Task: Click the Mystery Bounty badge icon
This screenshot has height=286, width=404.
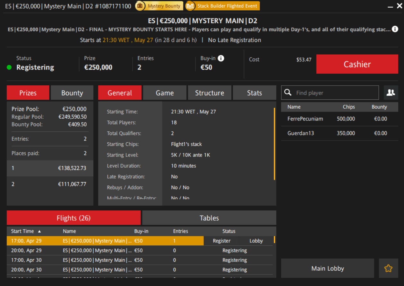Action: tap(140, 6)
